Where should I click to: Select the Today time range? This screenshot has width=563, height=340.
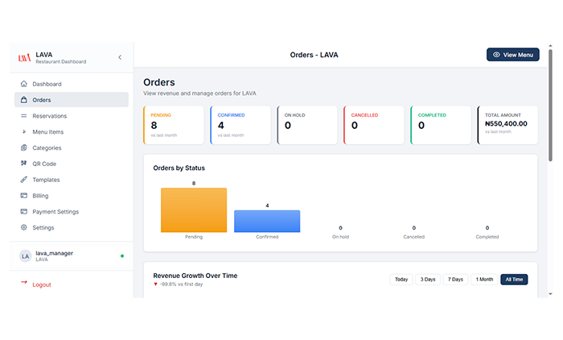[401, 280]
